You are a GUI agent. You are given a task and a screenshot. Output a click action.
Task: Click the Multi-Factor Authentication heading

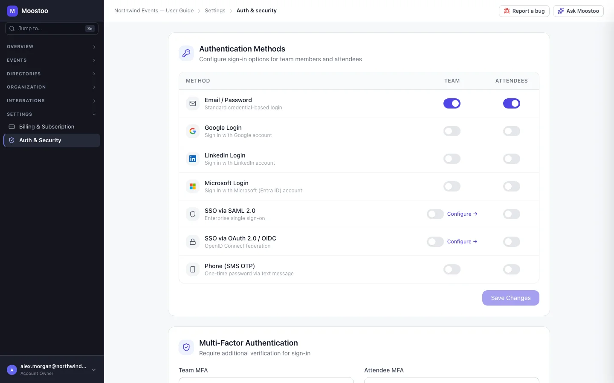(x=249, y=343)
